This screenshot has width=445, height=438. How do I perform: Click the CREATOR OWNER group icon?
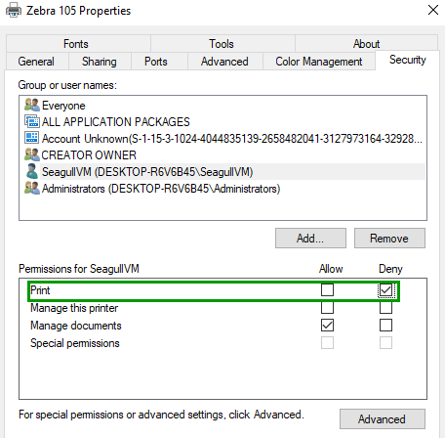coord(32,154)
